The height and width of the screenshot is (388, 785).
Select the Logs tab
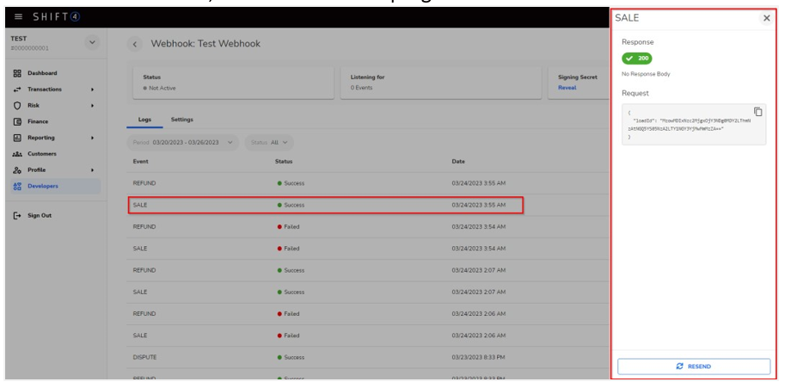144,120
